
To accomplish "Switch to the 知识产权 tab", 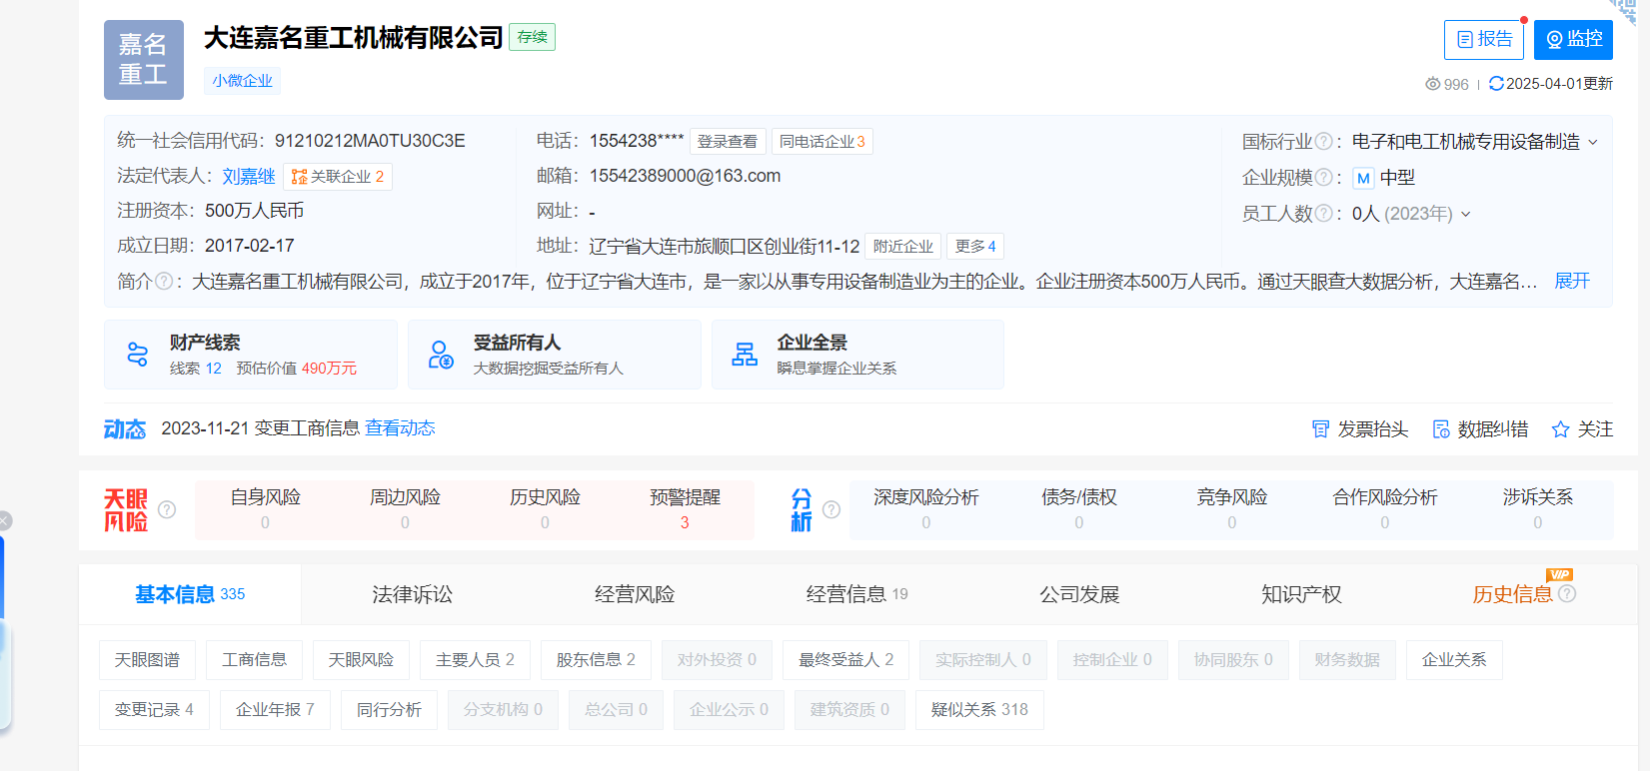I will (1301, 594).
